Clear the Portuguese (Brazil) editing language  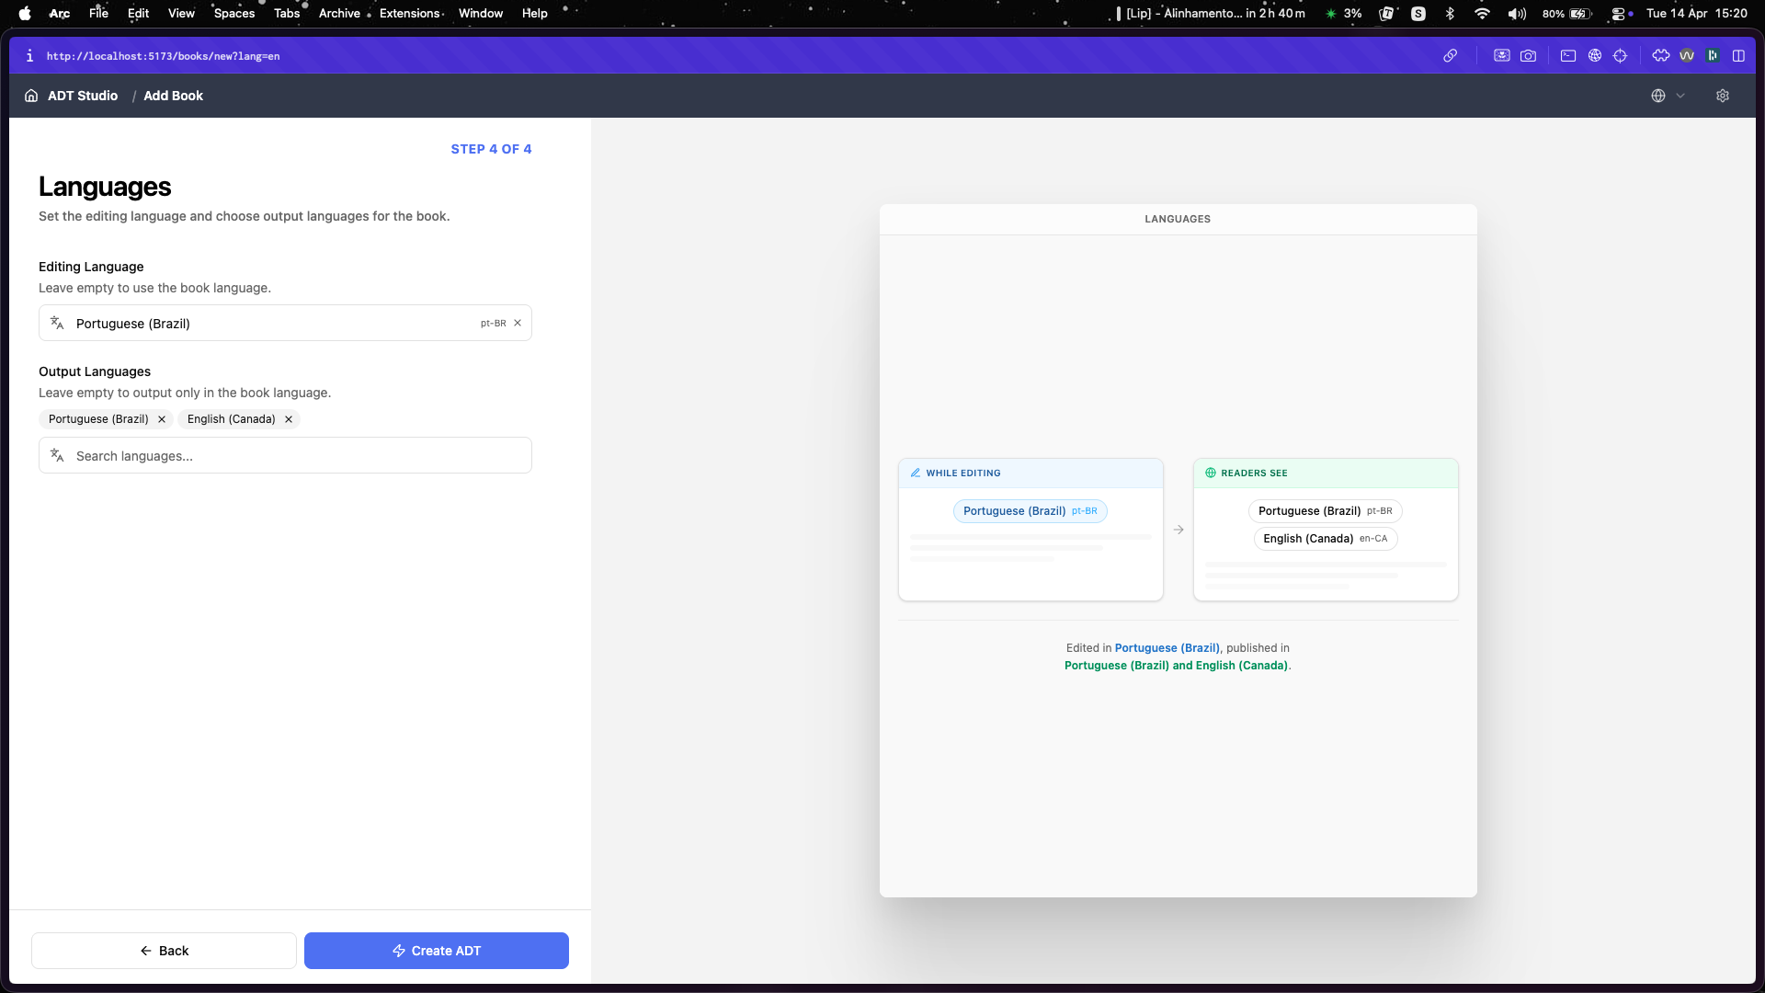click(518, 323)
